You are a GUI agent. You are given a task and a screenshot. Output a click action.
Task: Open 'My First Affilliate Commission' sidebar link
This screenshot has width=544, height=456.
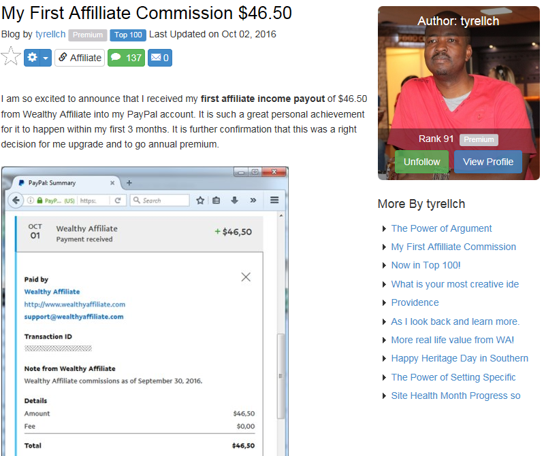click(453, 247)
